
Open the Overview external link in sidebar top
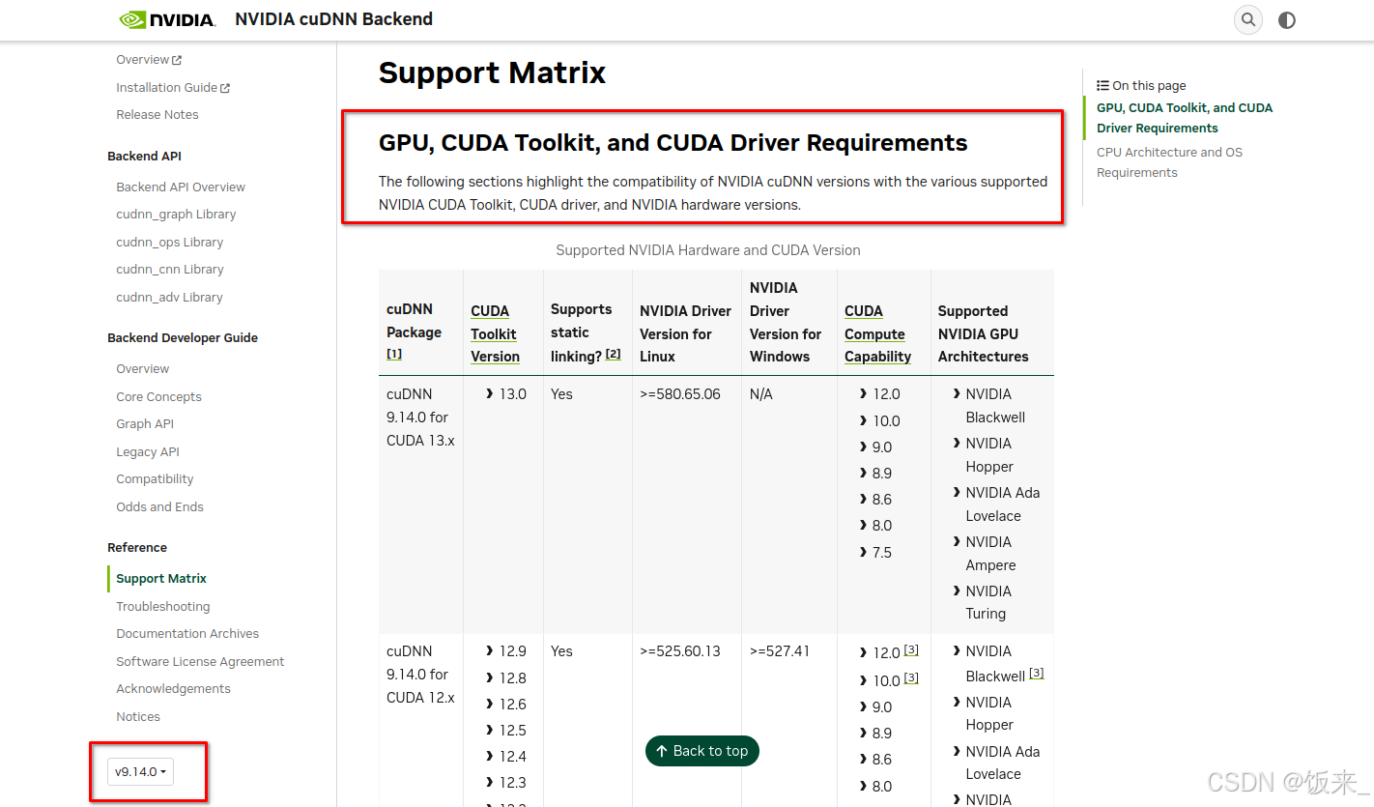coord(149,60)
